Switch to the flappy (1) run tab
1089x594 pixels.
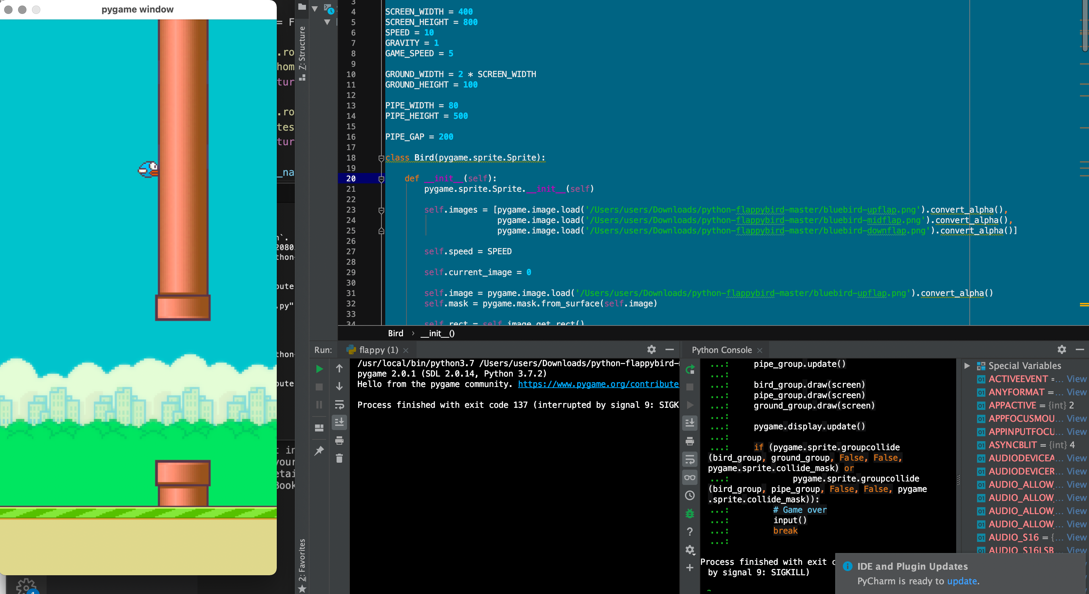(378, 350)
